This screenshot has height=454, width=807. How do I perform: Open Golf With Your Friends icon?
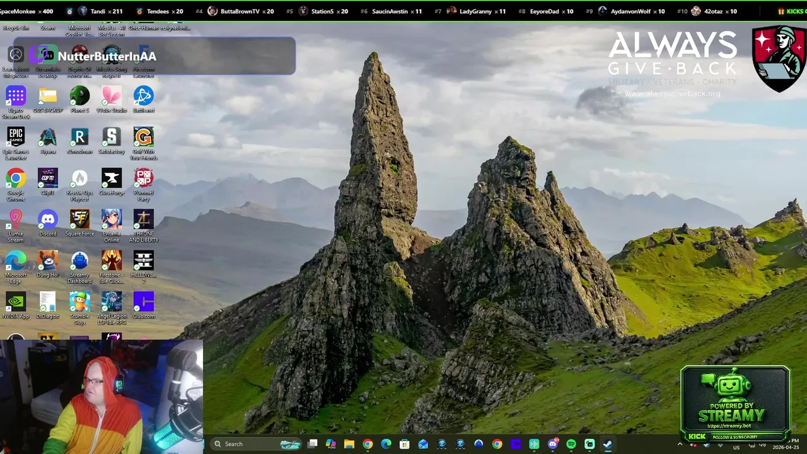(x=144, y=144)
